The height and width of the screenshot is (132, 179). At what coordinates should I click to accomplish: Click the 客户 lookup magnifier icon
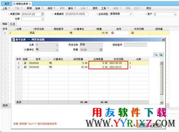(175, 14)
